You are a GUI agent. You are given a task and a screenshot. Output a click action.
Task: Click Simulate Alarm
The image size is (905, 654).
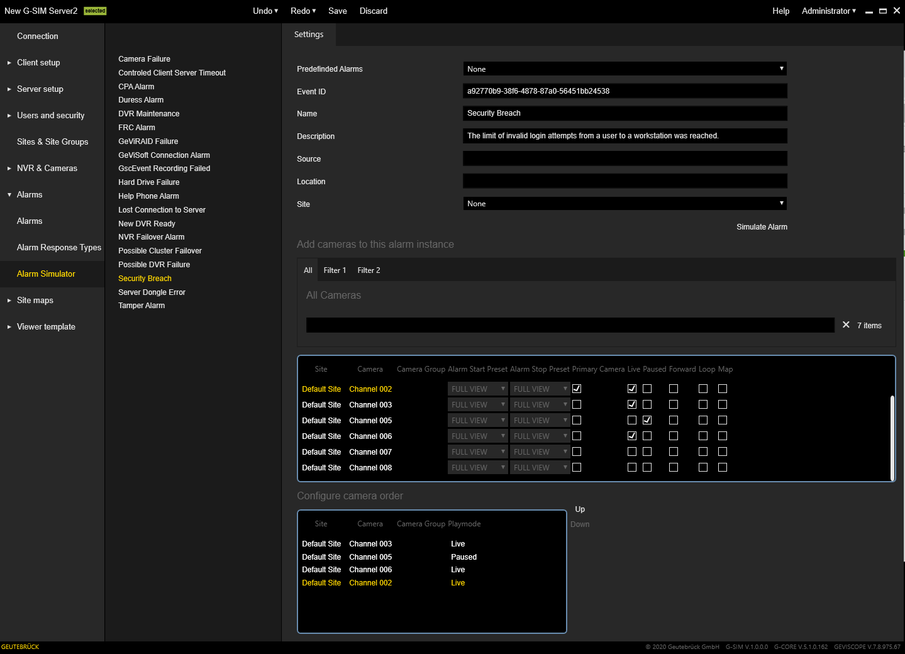click(x=762, y=226)
